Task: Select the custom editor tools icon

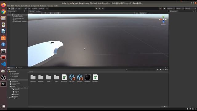Action: coord(29,9)
